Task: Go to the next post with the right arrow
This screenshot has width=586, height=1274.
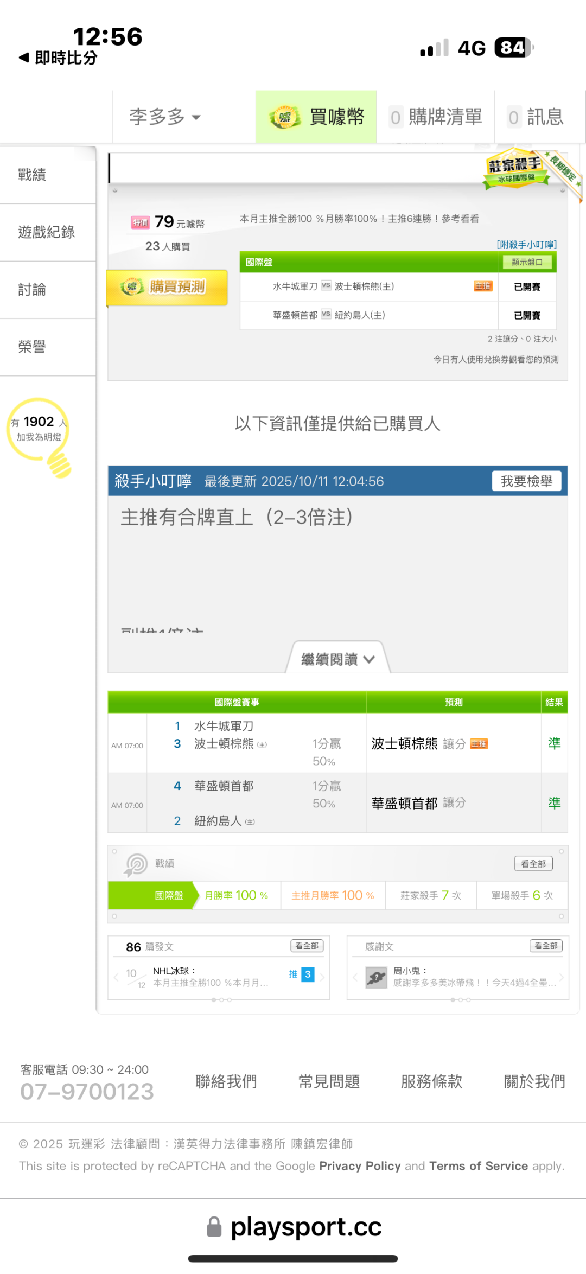Action: tap(322, 977)
